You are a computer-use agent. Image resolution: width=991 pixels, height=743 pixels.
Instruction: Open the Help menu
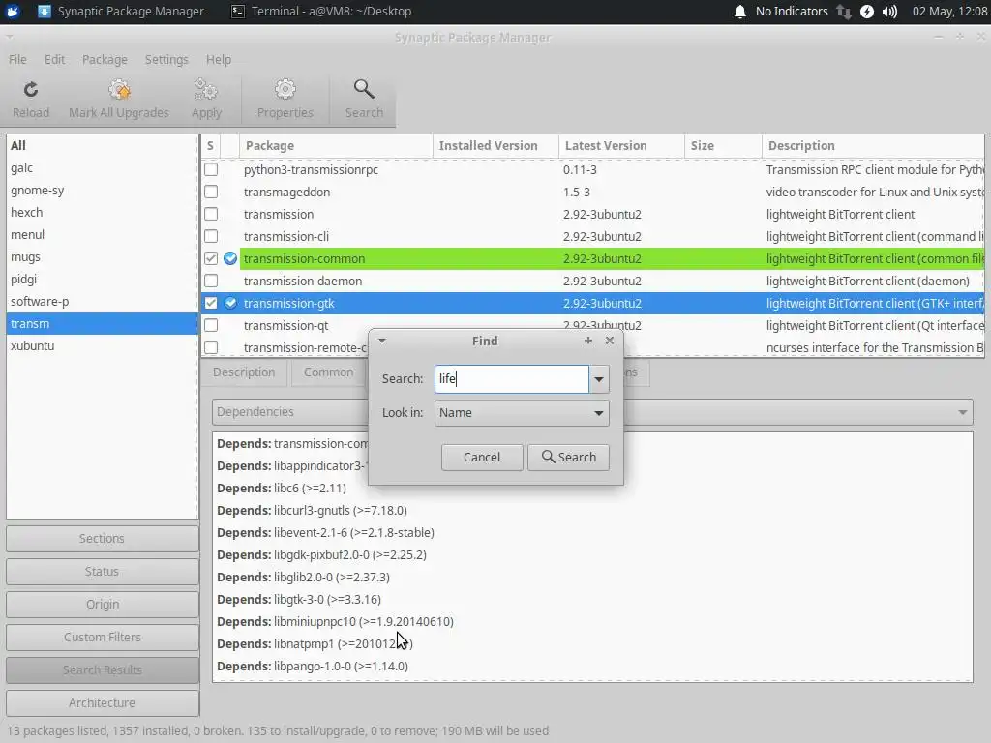[x=219, y=59]
